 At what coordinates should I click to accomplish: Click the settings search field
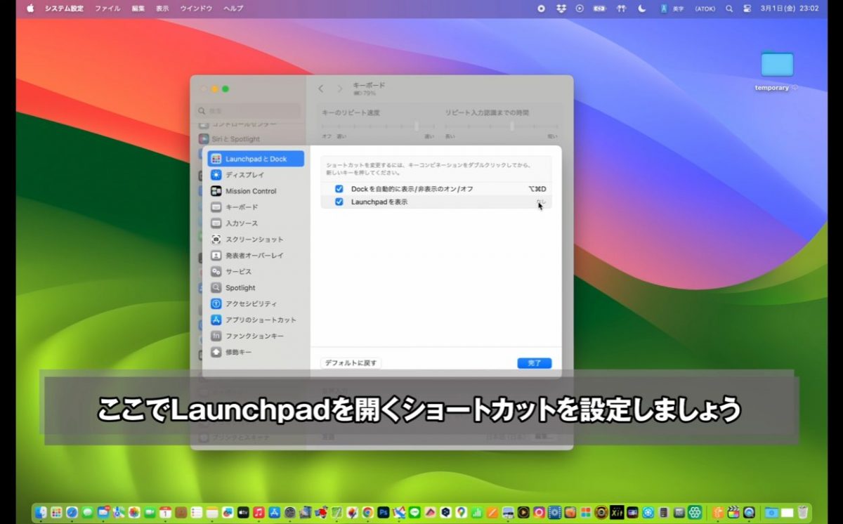click(249, 111)
